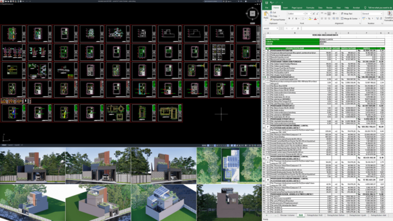The width and height of the screenshot is (393, 221).
Task: Toggle Bold formatting in Excel
Action: pyautogui.click(x=289, y=18)
